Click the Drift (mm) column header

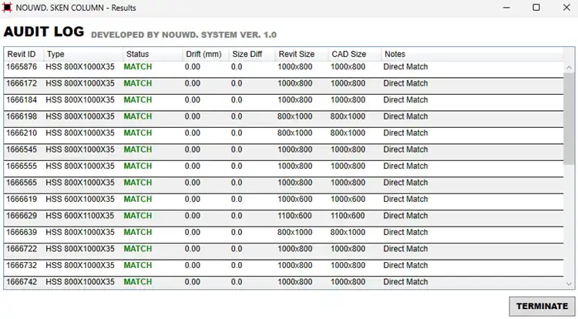pos(205,54)
